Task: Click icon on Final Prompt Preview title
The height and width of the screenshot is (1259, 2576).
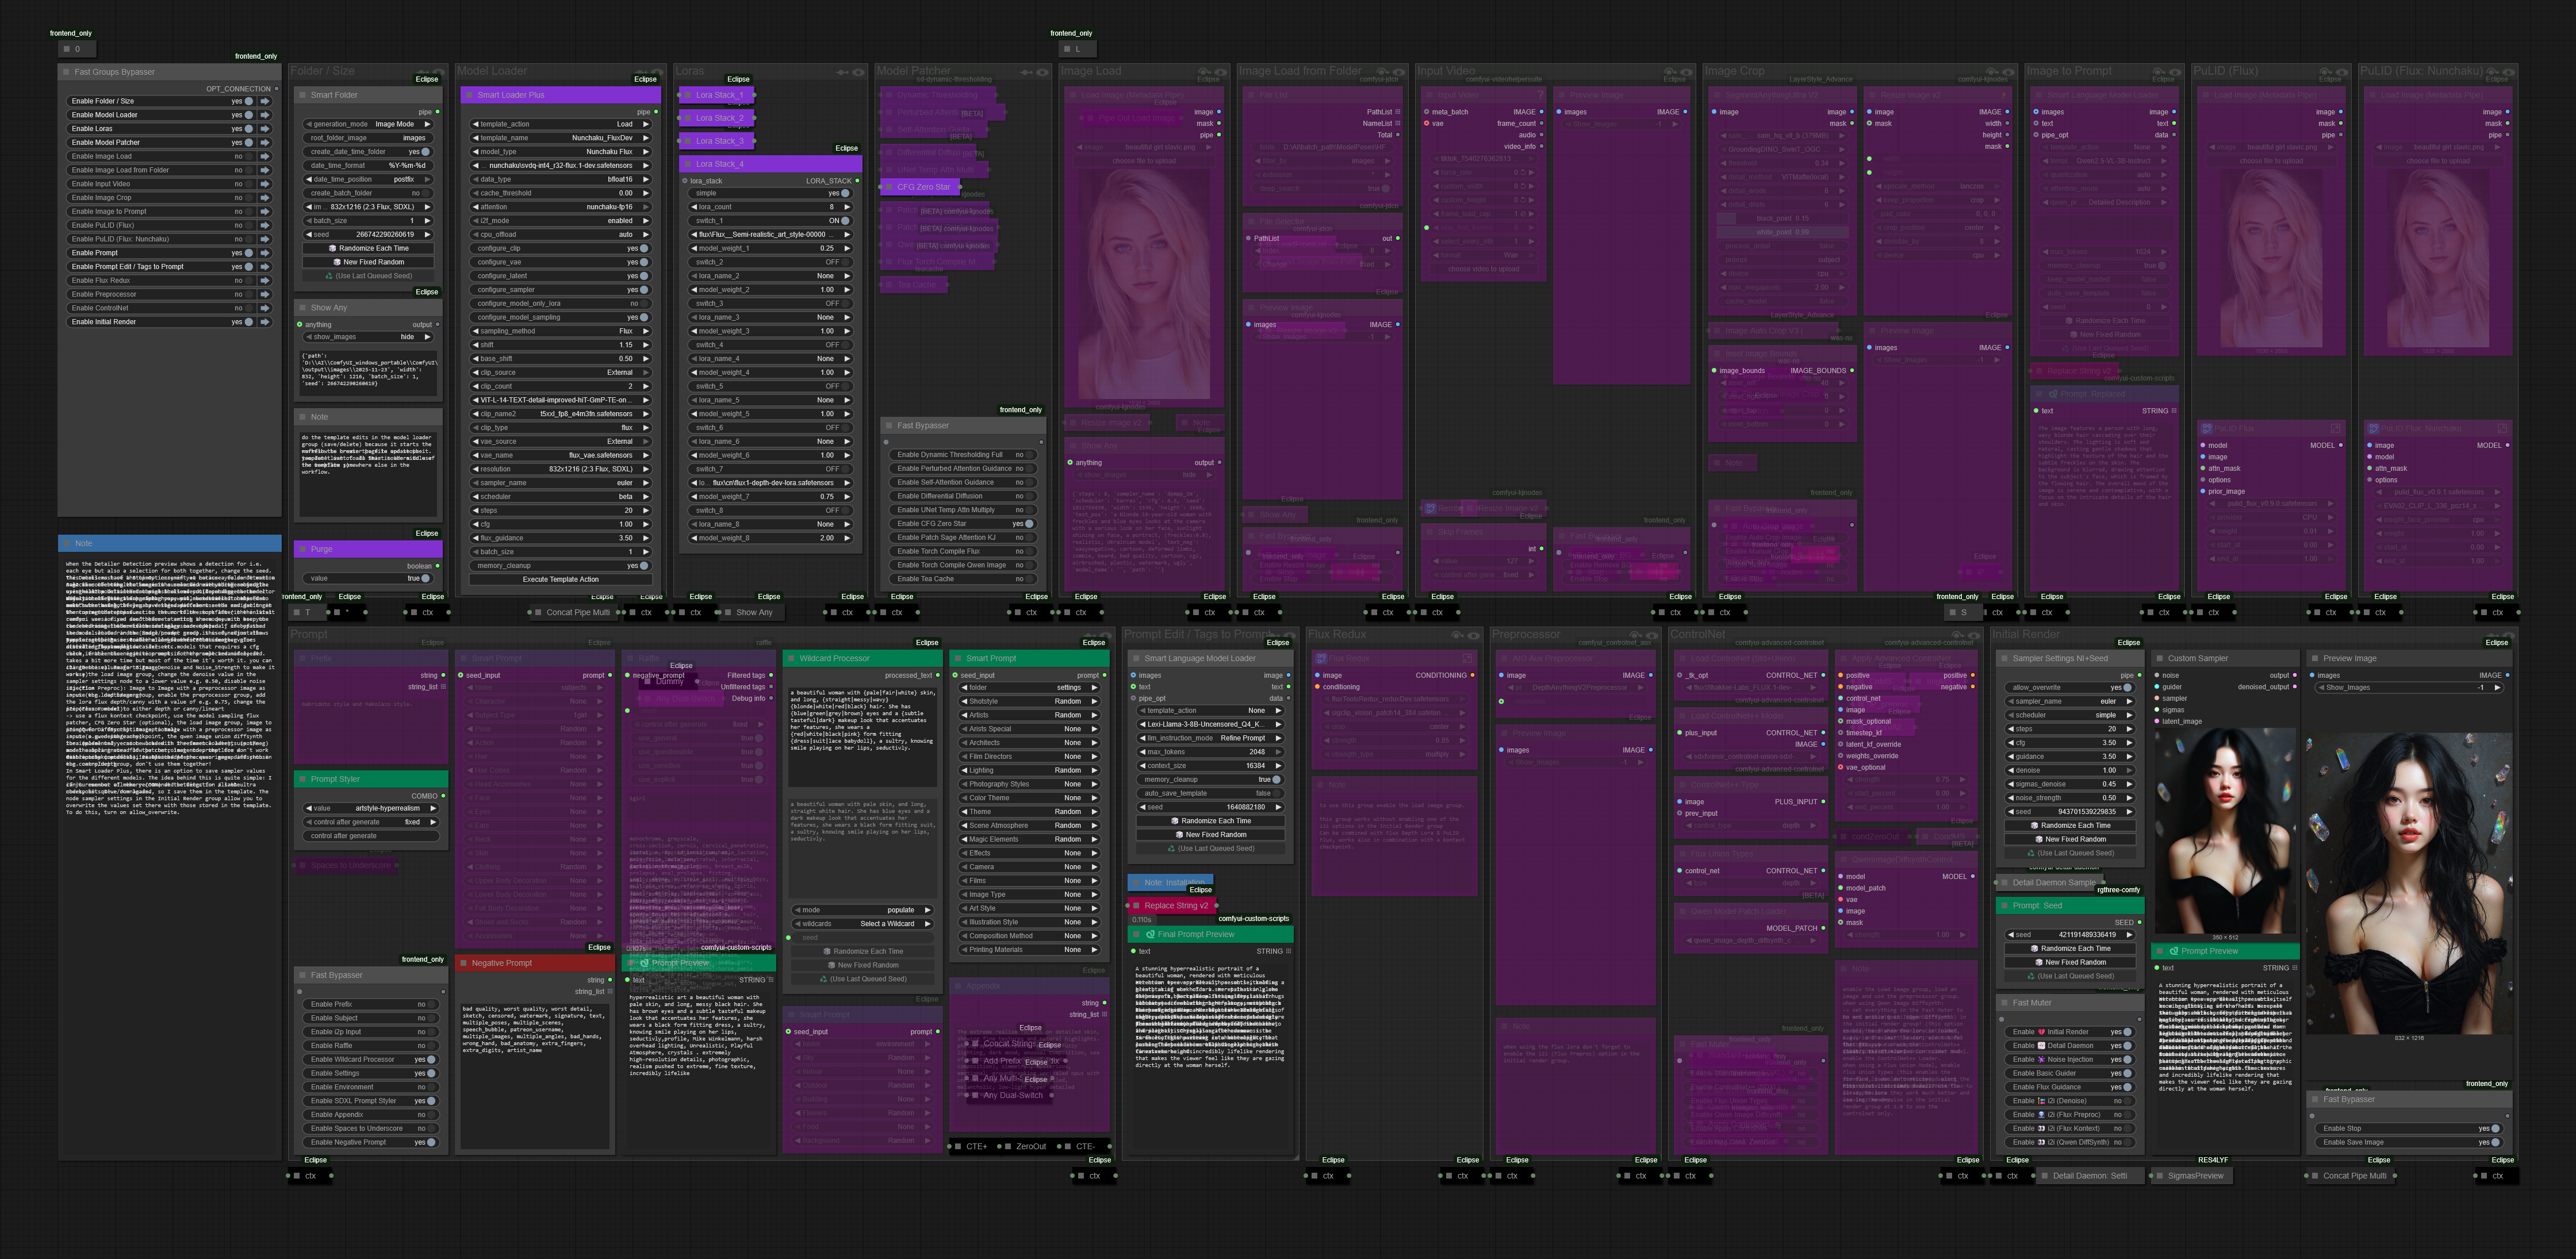Action: 1150,934
